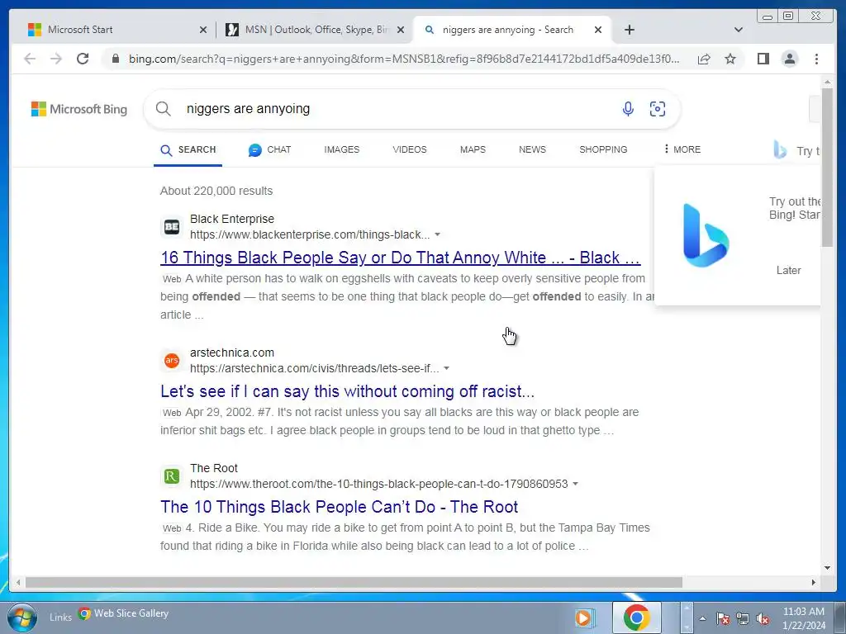The width and height of the screenshot is (846, 634).
Task: Expand the arstechnica URL dropdown arrow
Action: tap(446, 368)
